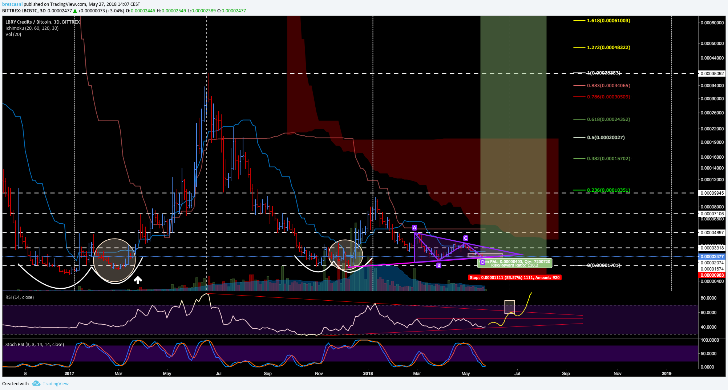The width and height of the screenshot is (728, 390).
Task: Select the 100.0000 Stoch RSI axis value
Action: coord(709,341)
